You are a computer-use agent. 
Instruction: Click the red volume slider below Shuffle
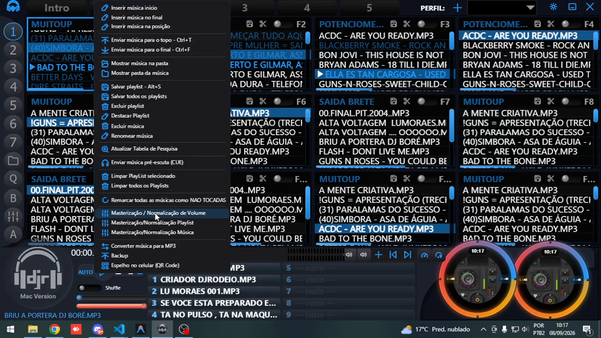111,306
